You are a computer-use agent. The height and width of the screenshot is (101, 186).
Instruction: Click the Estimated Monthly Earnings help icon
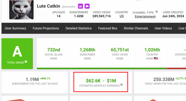point(121,85)
